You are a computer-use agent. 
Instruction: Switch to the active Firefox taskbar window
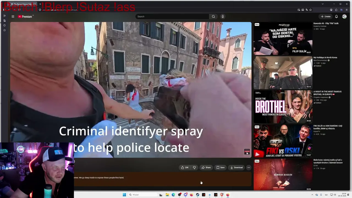(x=228, y=195)
